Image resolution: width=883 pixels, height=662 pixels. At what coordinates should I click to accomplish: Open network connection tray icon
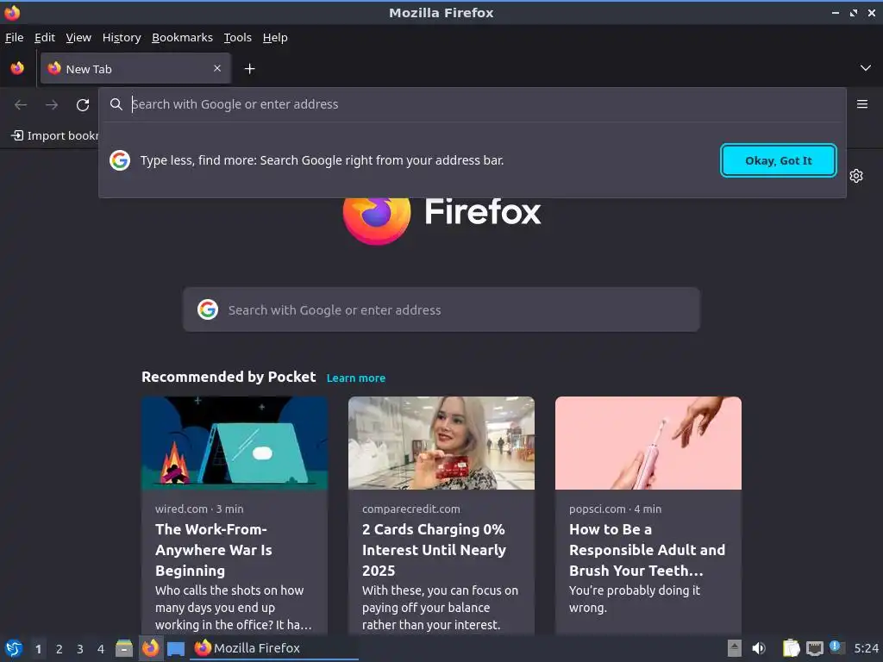click(x=814, y=648)
